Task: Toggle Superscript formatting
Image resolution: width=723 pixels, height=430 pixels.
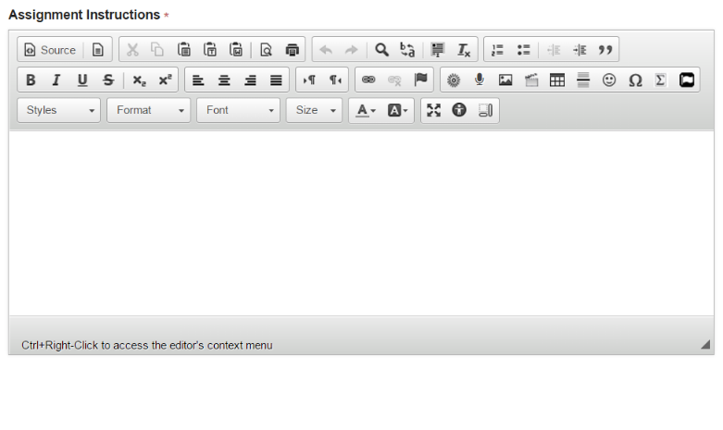Action: 165,80
